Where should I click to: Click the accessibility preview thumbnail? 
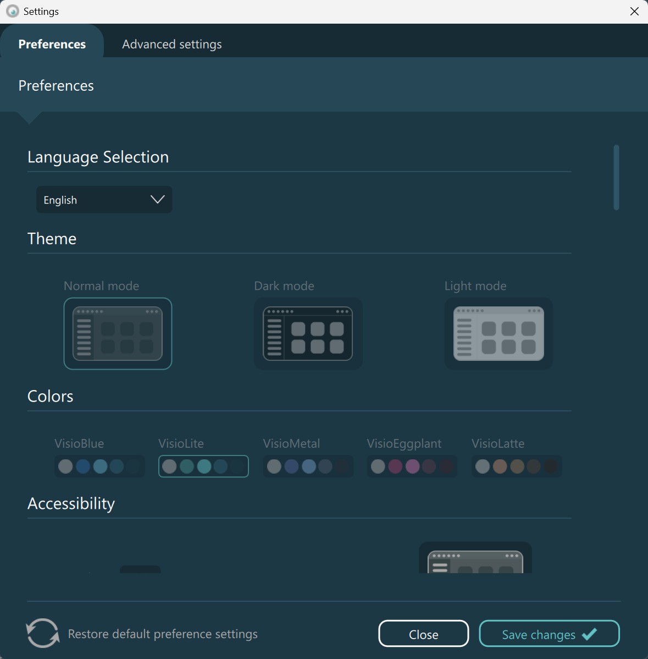coord(475,559)
